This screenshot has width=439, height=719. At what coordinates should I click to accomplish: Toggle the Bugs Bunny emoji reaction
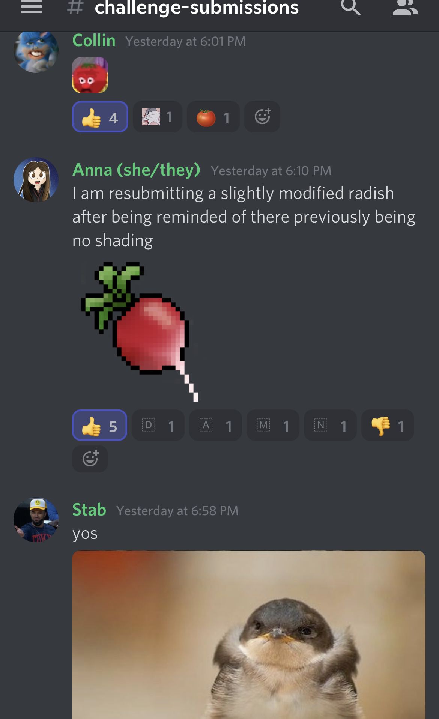(x=158, y=117)
